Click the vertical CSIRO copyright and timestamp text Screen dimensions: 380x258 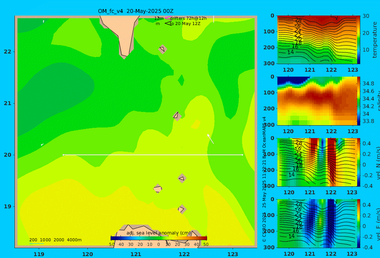coord(264,179)
